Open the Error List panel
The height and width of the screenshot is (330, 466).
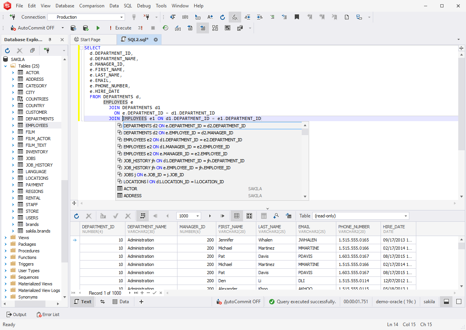click(x=48, y=314)
